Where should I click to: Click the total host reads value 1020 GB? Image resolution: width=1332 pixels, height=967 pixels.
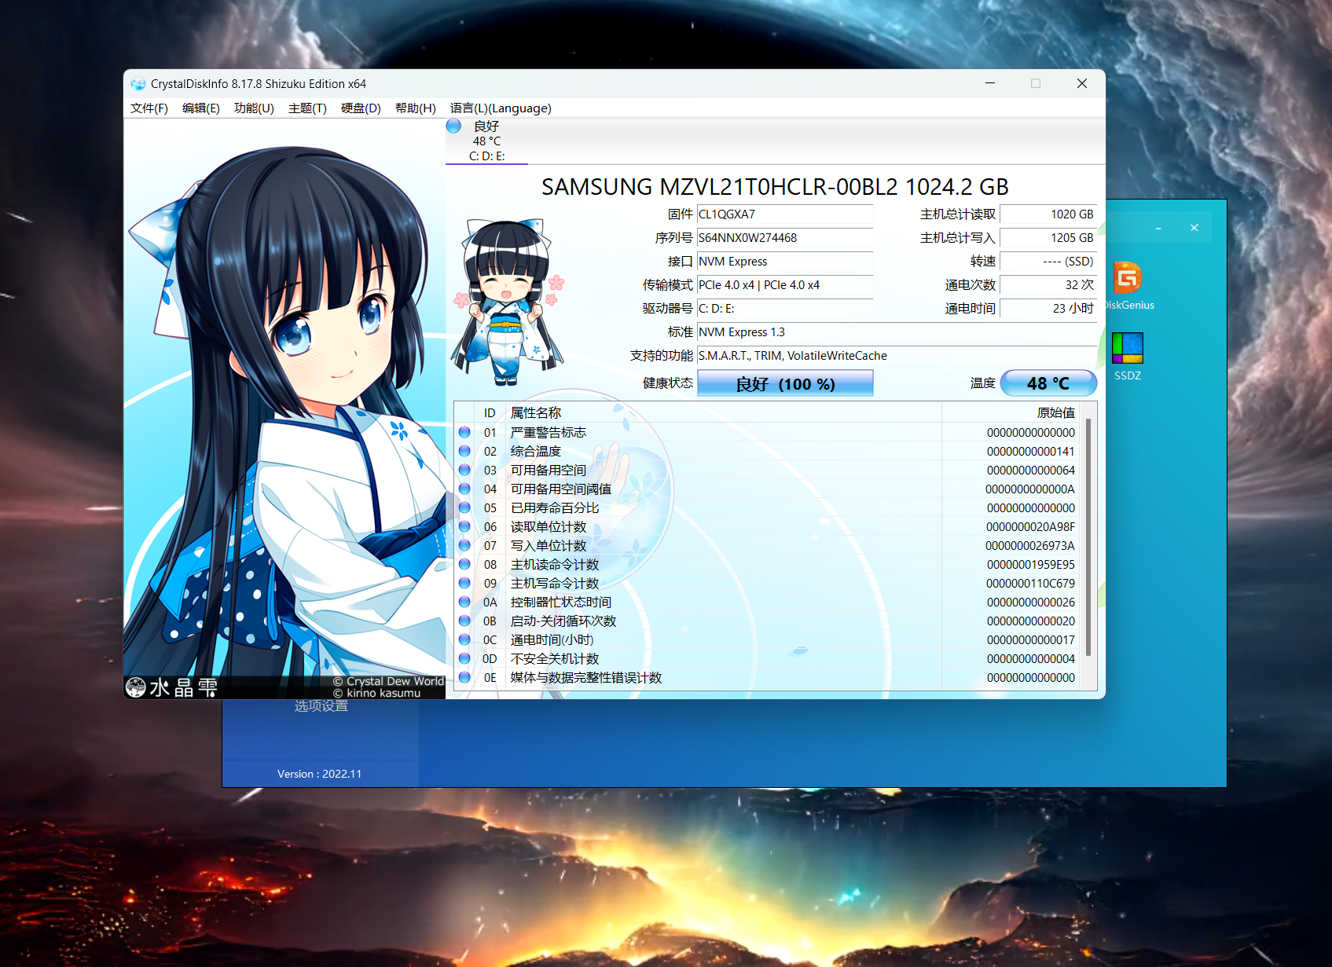(x=1048, y=214)
